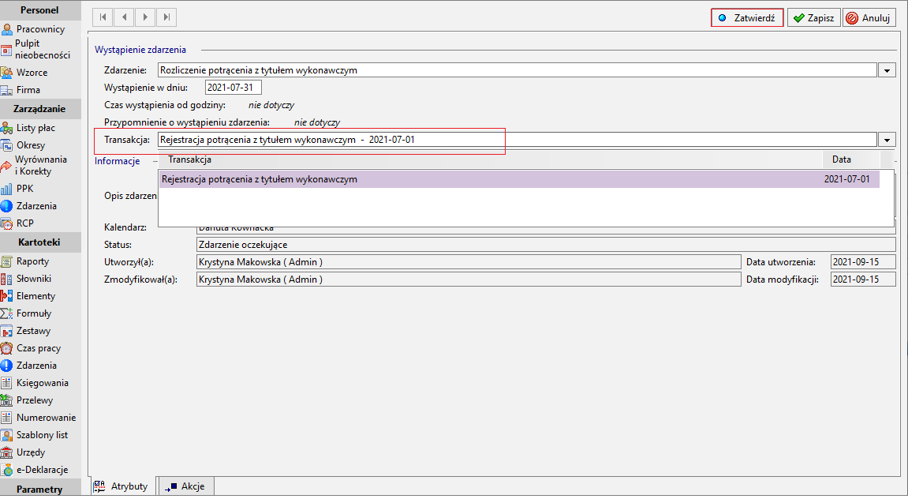Image resolution: width=908 pixels, height=499 pixels.
Task: Click the Transakcja combo box field
Action: 518,140
